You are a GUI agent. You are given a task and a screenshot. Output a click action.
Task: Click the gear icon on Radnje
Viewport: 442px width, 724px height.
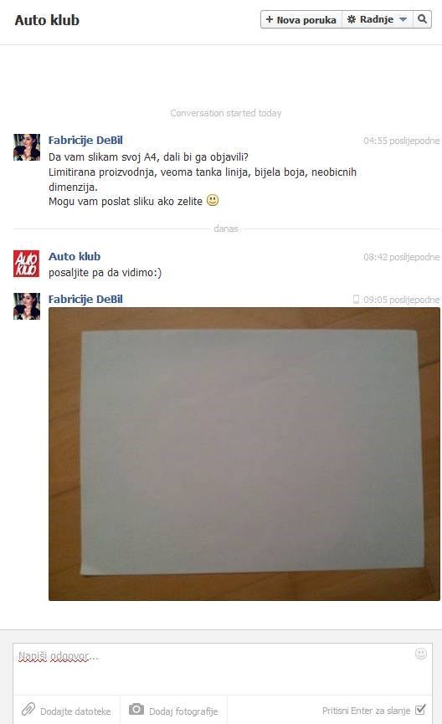pyautogui.click(x=352, y=19)
